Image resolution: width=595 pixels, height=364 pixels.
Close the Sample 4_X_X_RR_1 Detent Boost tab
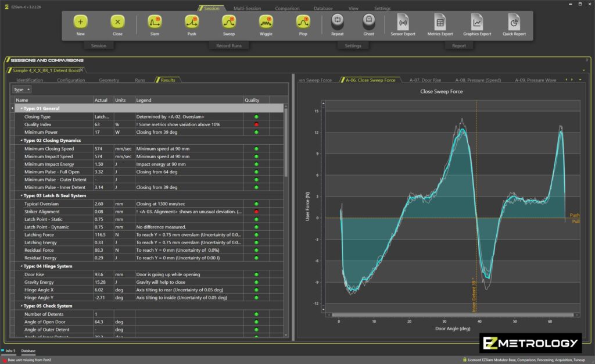tap(82, 70)
